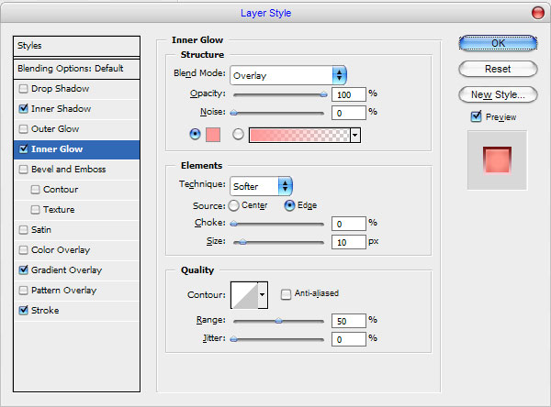Uncheck the Preview checkbox
Viewport: 551px width, 407px height.
pyautogui.click(x=476, y=116)
